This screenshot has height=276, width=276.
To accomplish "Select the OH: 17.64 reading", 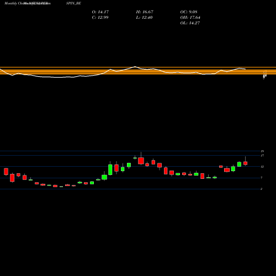I will [190, 17].
